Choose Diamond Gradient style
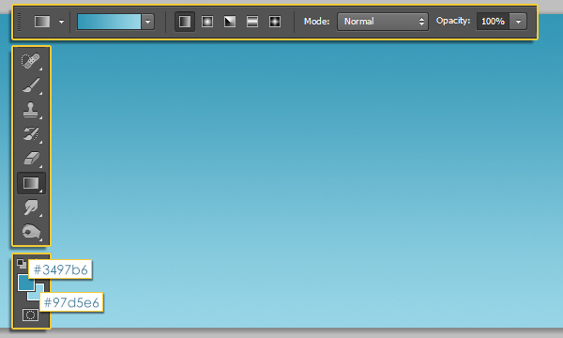563x338 pixels. [275, 22]
